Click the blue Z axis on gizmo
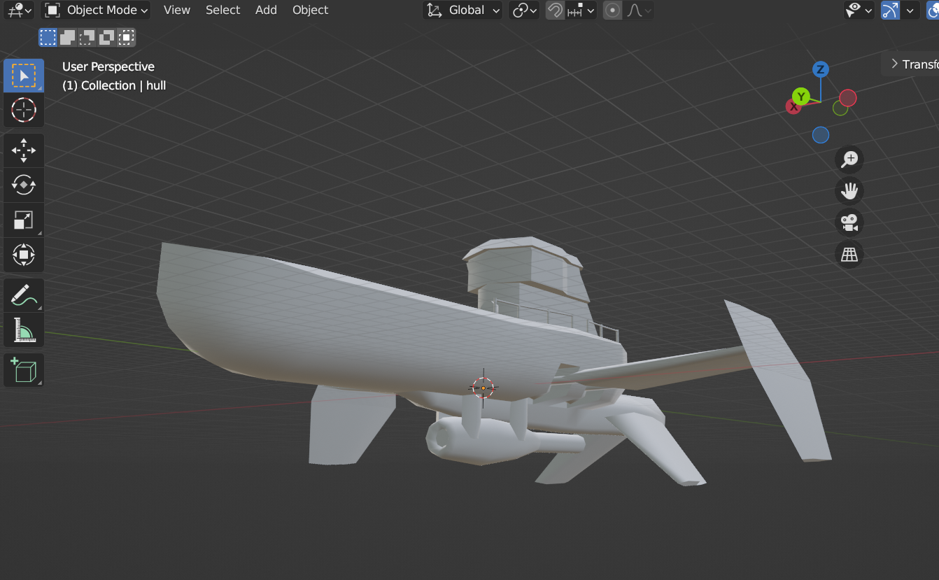This screenshot has height=580, width=939. tap(821, 69)
